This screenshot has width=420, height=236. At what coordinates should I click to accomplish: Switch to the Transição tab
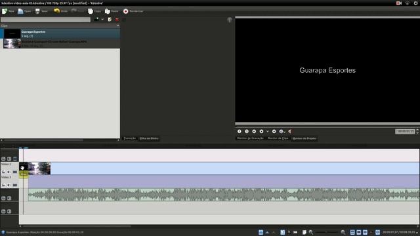[x=130, y=138]
